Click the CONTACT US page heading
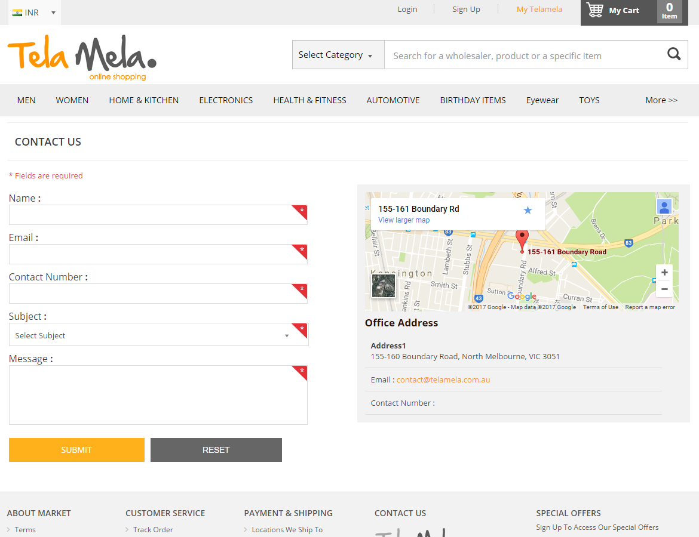This screenshot has height=537, width=699. tap(48, 141)
